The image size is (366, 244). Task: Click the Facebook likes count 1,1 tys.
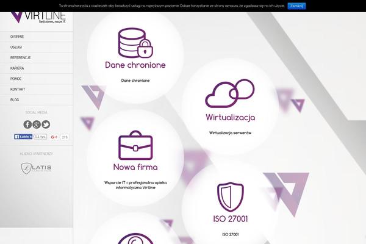point(40,137)
